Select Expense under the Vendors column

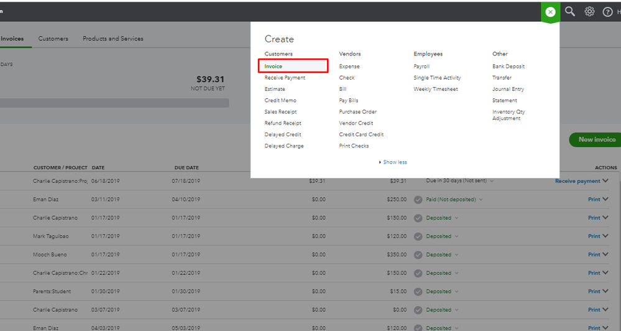pos(349,66)
